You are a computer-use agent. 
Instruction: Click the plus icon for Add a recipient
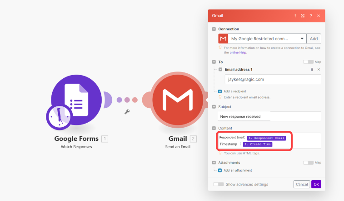[220, 91]
